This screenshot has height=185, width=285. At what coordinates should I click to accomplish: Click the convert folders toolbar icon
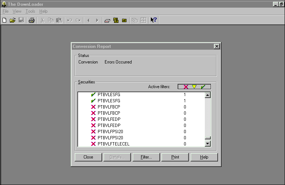[116, 20]
